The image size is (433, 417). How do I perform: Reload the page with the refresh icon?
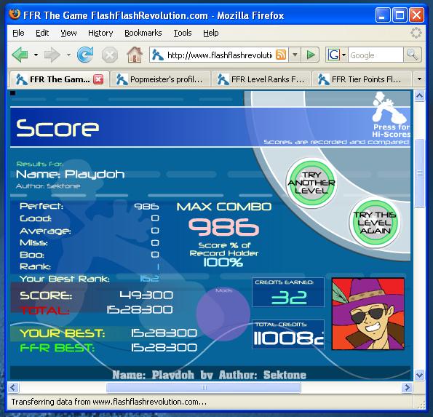tap(84, 55)
